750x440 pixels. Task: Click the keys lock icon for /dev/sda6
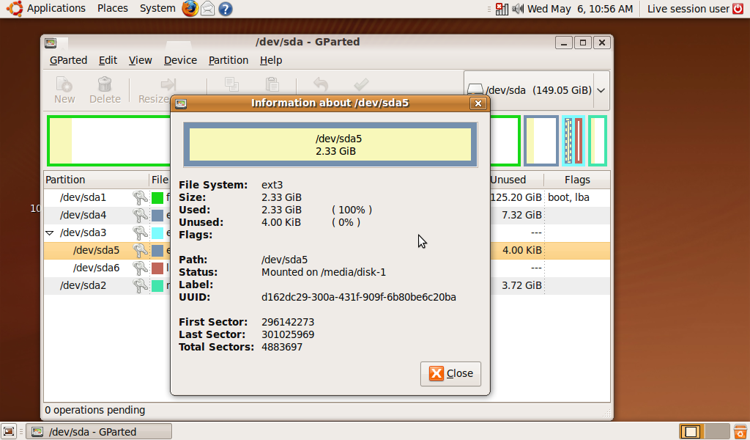(140, 268)
